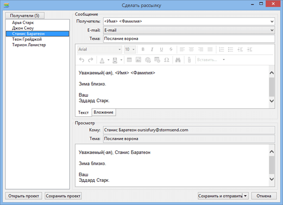Image resolution: width=283 pixels, height=205 pixels.
Task: Toggle Strikethrough formatting
Action: click(x=171, y=49)
